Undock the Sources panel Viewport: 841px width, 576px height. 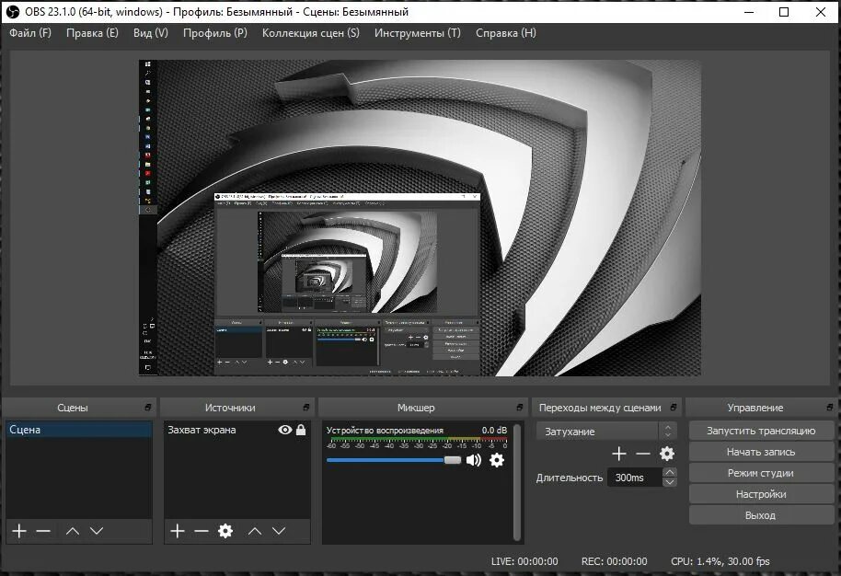(x=306, y=408)
